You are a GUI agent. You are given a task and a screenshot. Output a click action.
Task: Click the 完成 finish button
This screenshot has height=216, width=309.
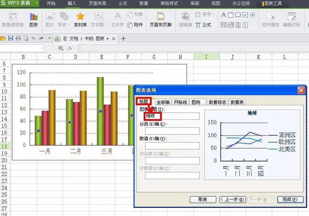pyautogui.click(x=290, y=199)
